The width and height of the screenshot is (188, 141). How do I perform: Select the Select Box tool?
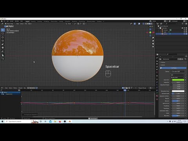click(x=3, y=30)
